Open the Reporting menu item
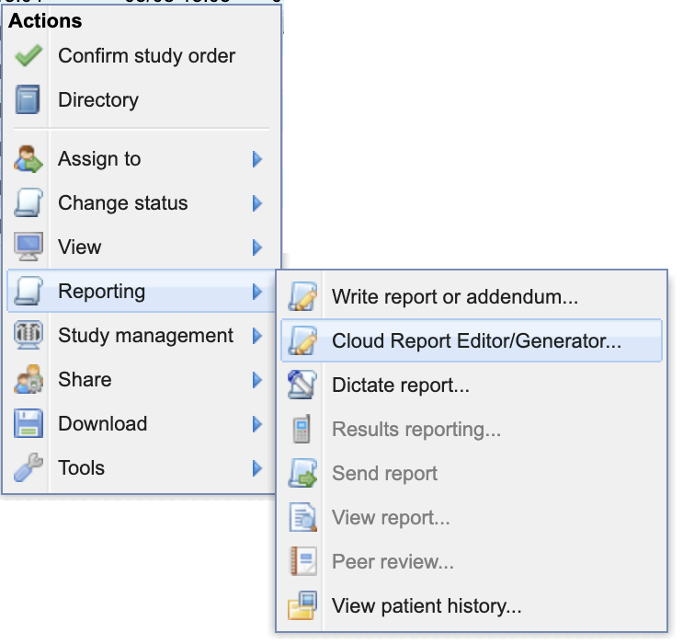683x644 pixels. (142, 291)
